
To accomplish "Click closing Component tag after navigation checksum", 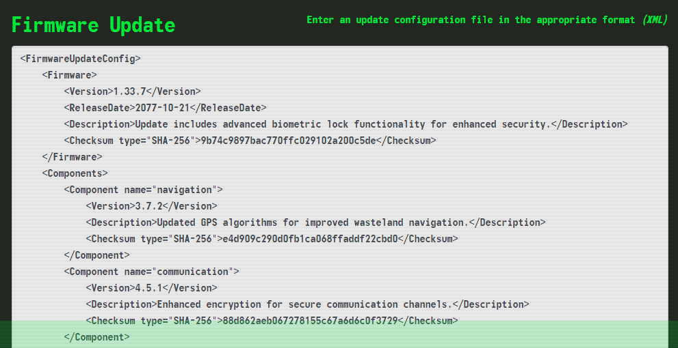I will [x=97, y=255].
